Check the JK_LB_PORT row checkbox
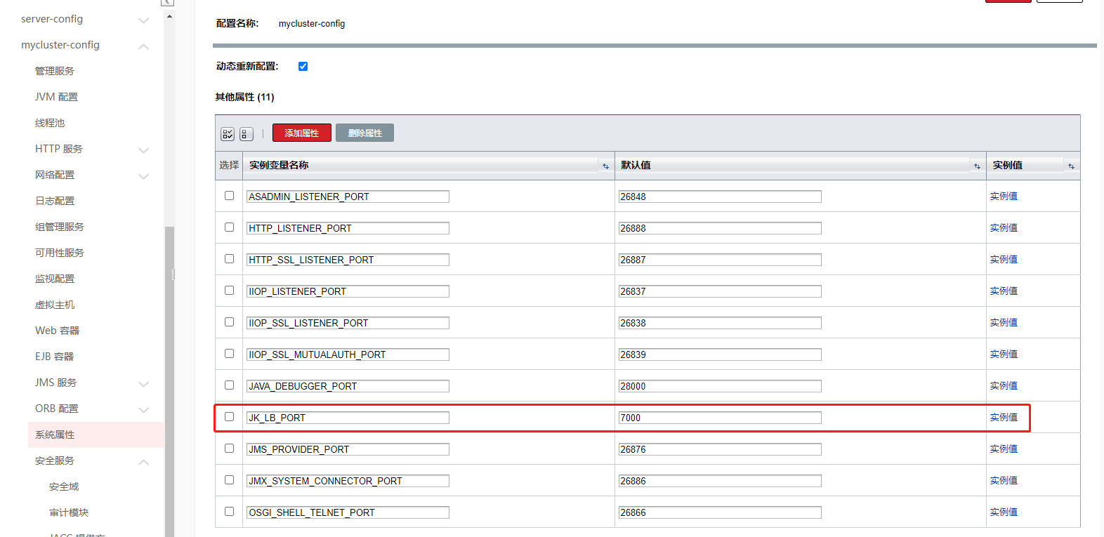Screen dimensions: 1104x537 point(229,417)
